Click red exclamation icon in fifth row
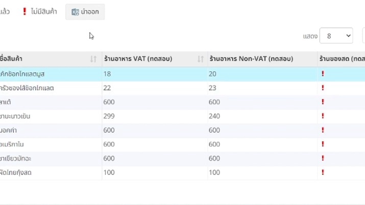365x205 pixels. tap(323, 131)
